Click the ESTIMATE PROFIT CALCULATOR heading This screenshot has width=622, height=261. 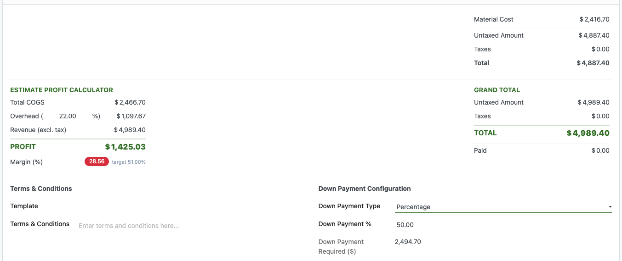pyautogui.click(x=62, y=90)
